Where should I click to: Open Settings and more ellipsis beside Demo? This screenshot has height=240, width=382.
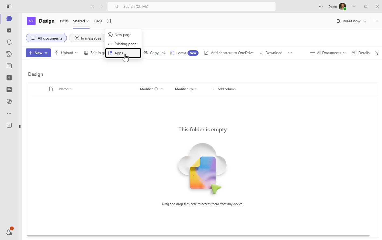tap(321, 6)
